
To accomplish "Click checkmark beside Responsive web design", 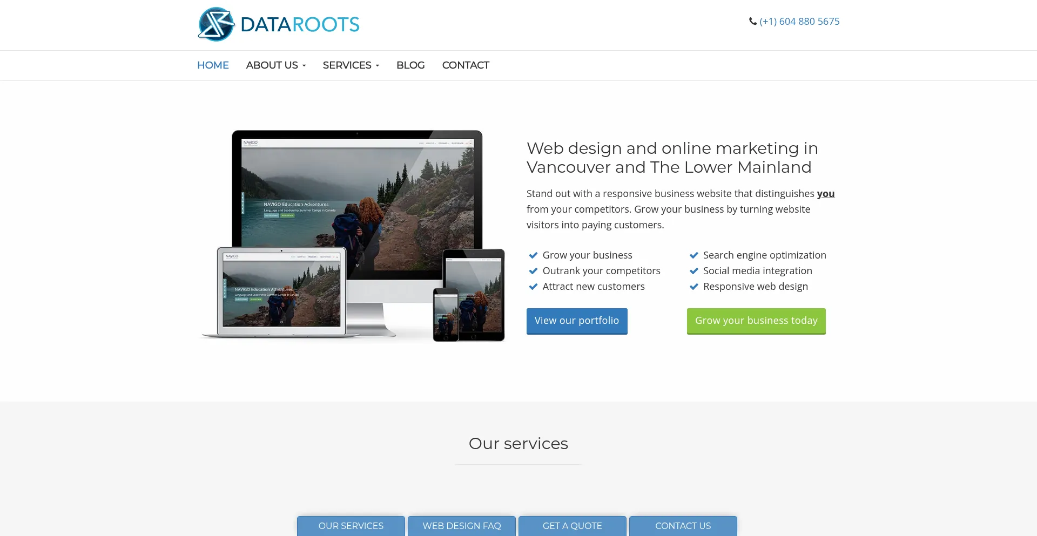I will coord(694,287).
